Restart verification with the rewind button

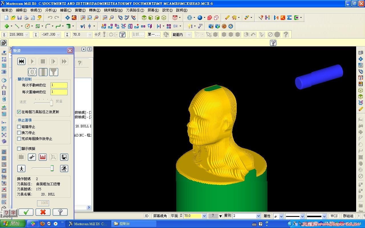click(x=21, y=61)
